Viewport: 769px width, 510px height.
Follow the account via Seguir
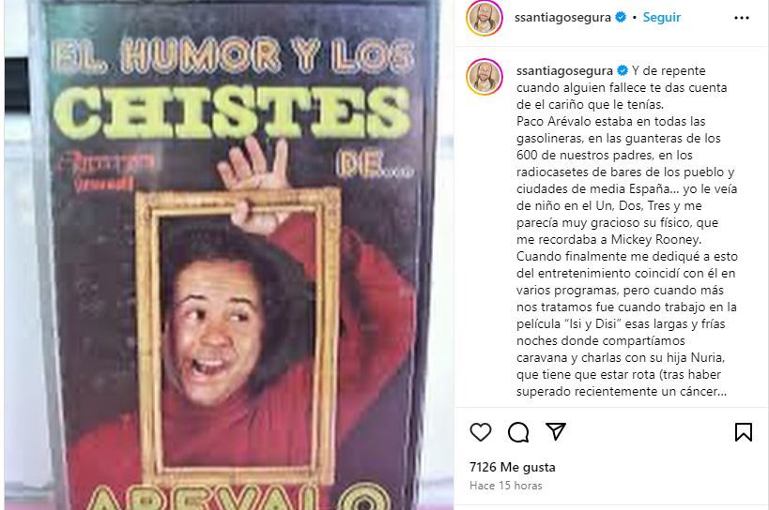coord(662,17)
